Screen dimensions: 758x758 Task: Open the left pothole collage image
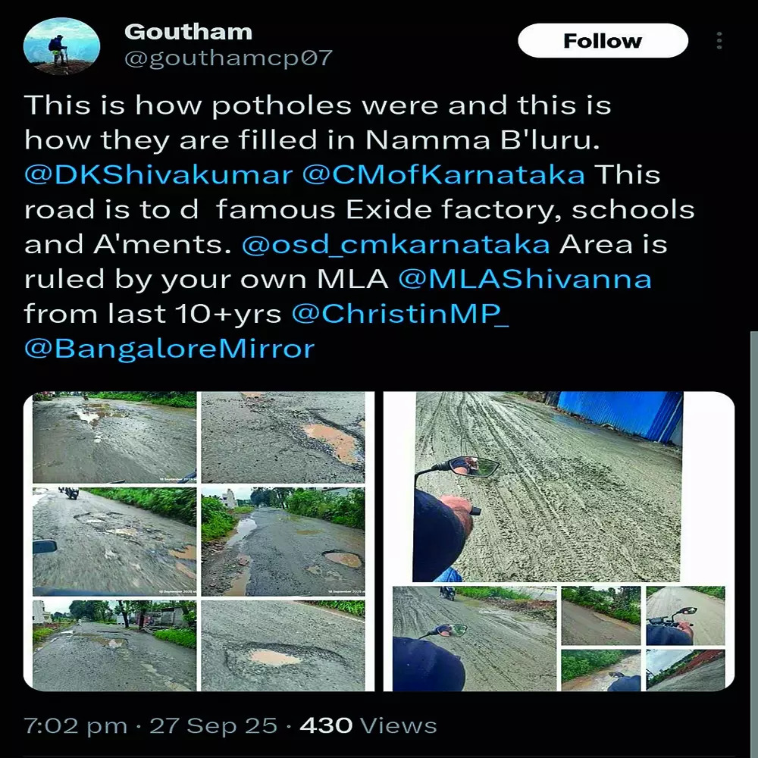(x=199, y=541)
